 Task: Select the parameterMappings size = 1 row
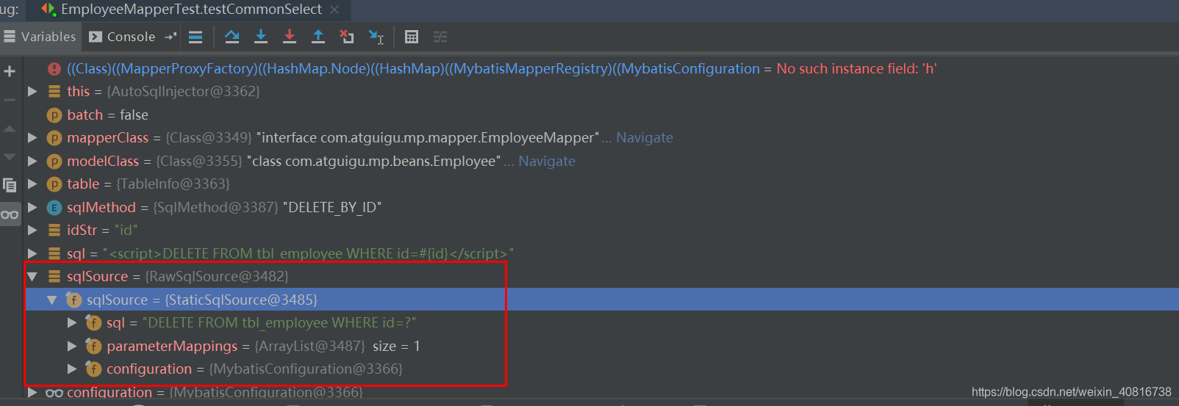601,346
